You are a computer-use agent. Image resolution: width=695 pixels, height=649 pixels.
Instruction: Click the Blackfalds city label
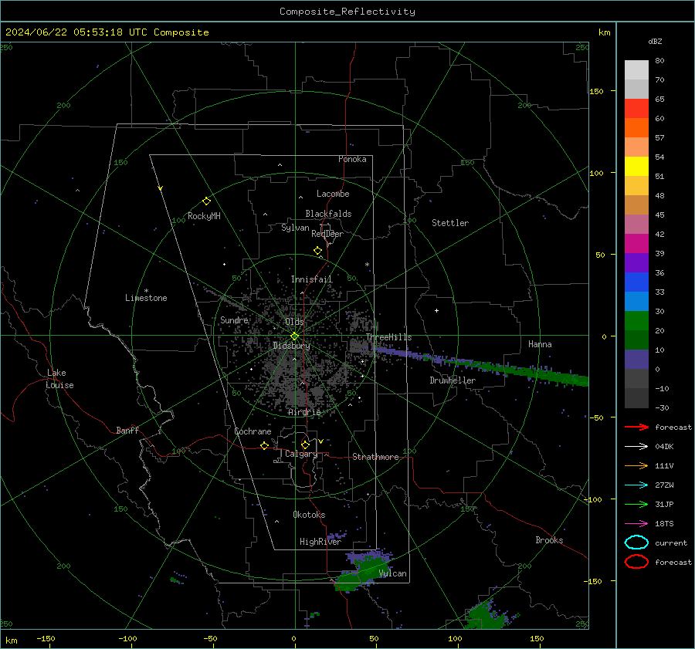click(328, 214)
